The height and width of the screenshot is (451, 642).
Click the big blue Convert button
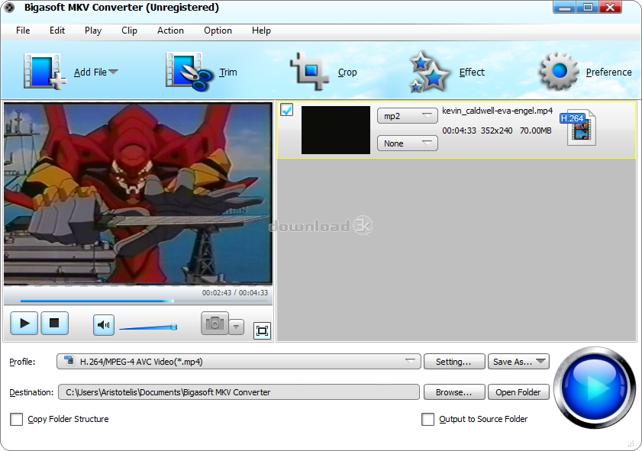pyautogui.click(x=595, y=387)
